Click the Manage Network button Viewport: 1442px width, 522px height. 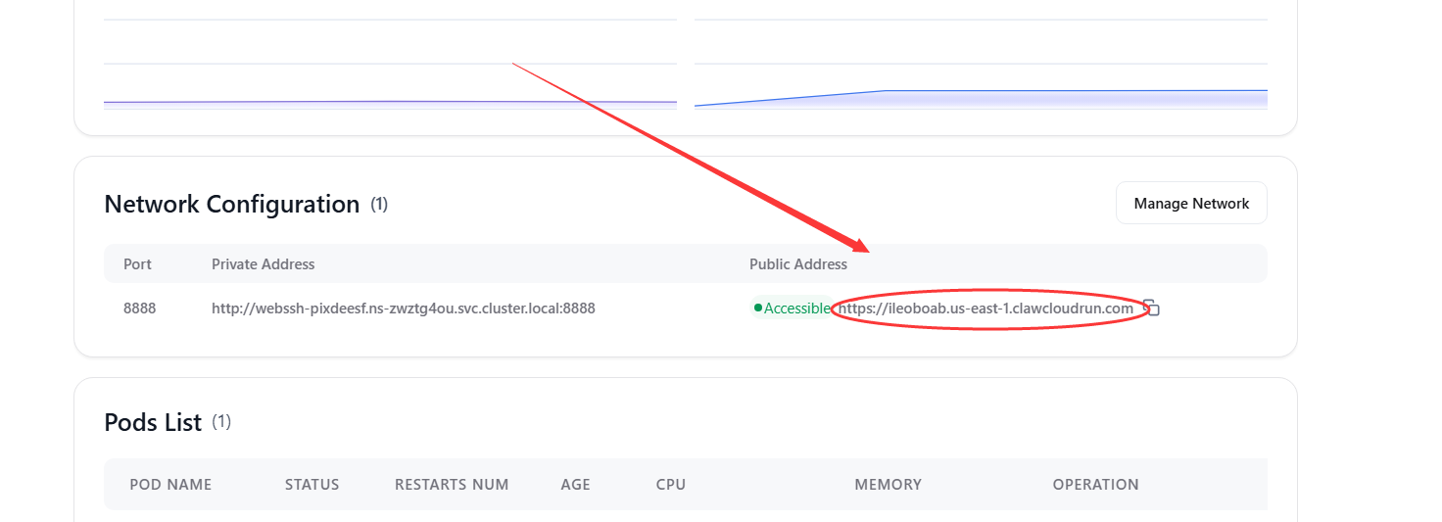tap(1191, 204)
